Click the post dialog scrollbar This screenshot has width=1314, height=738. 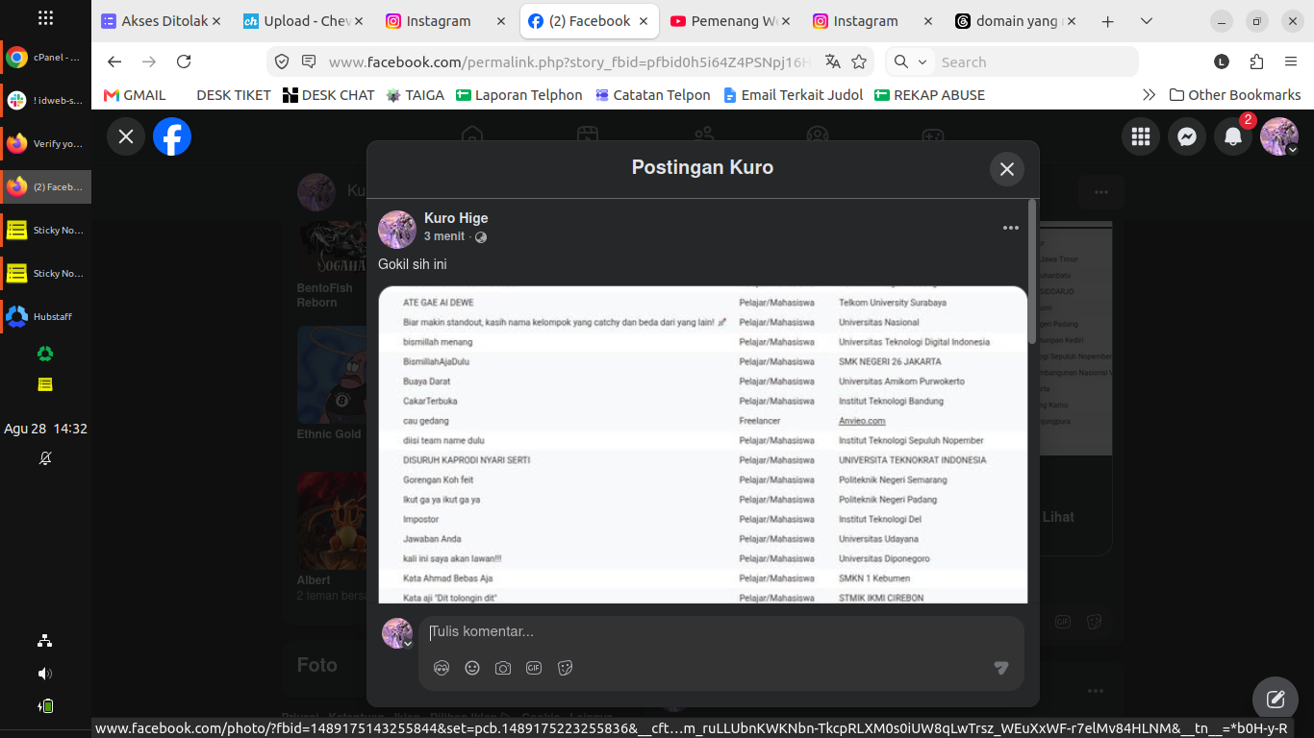pos(1032,271)
